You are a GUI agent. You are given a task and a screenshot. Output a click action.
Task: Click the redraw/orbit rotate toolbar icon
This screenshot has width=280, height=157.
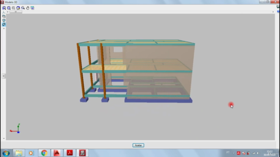[18, 8]
